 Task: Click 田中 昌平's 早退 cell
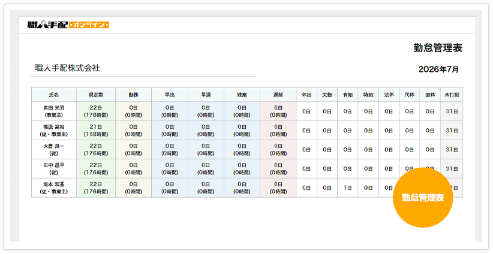coord(206,168)
